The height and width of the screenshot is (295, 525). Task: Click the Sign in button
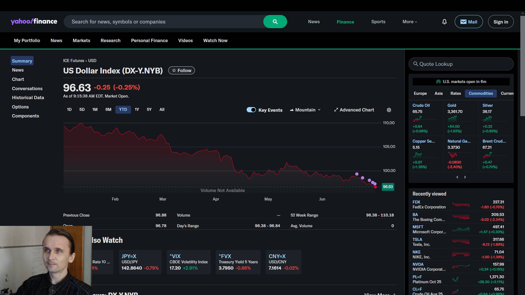tap(501, 22)
